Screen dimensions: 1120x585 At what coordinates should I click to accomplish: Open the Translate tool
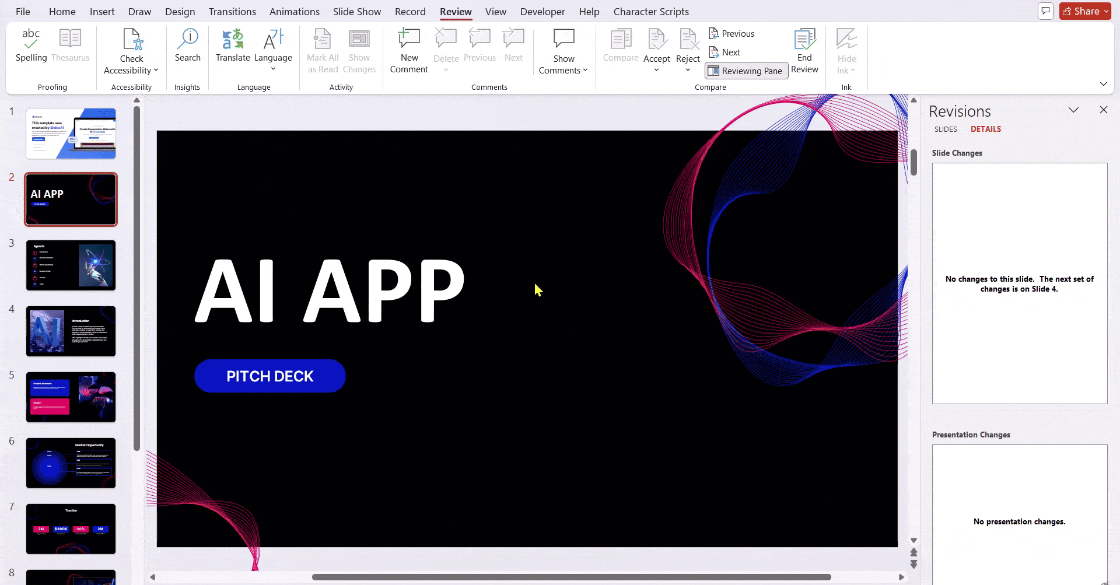233,45
